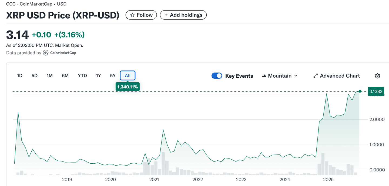The height and width of the screenshot is (186, 389).
Task: Choose the 1Y time range
Action: 98,76
